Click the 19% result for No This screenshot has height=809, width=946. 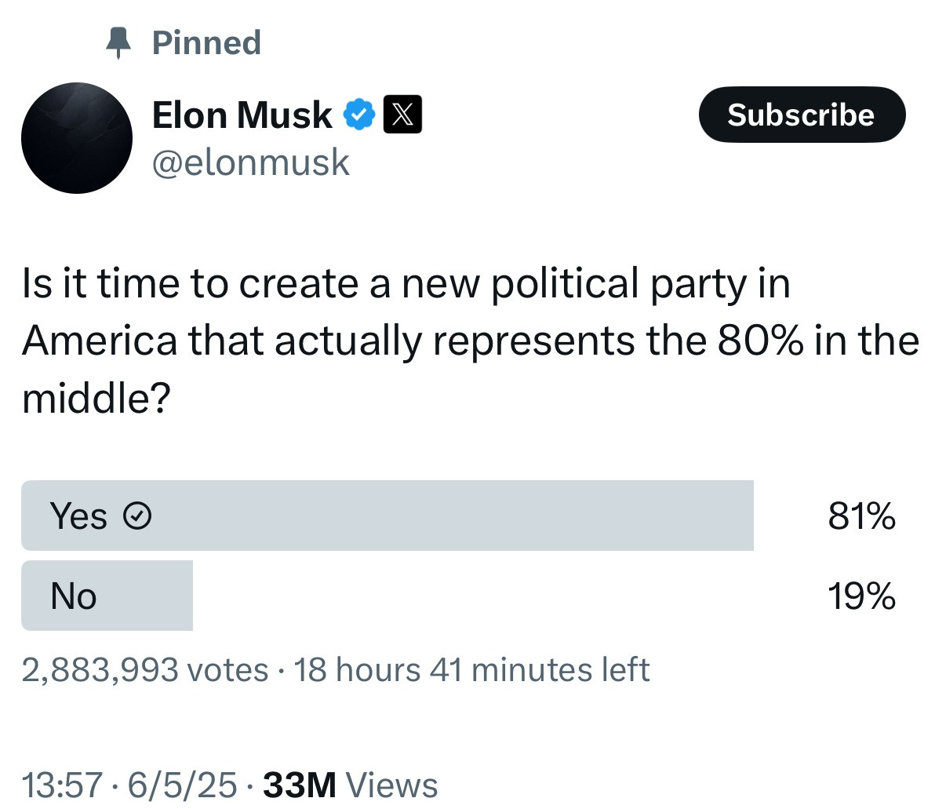[x=861, y=596]
